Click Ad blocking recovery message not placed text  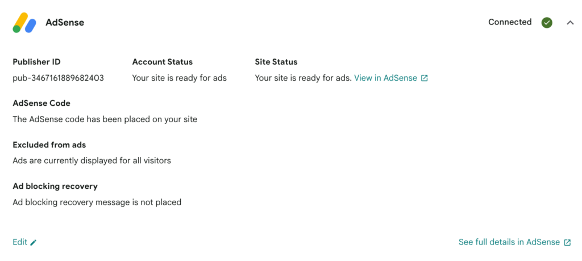97,202
